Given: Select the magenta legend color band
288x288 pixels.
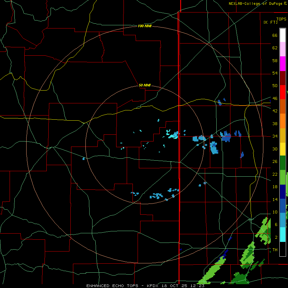Looking at the screenshot, I should (x=283, y=64).
